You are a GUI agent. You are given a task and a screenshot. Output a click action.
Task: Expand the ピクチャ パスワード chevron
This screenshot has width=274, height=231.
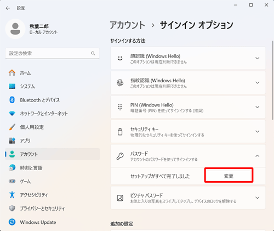[258, 198]
